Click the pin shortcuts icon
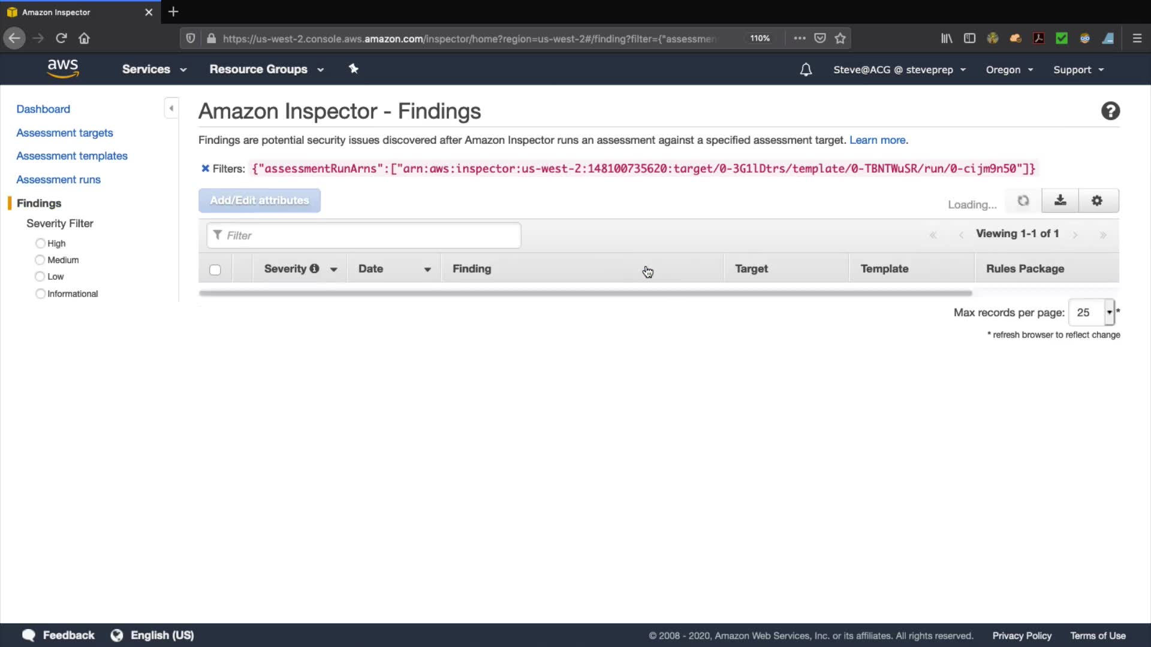Image resolution: width=1151 pixels, height=647 pixels. tap(354, 69)
